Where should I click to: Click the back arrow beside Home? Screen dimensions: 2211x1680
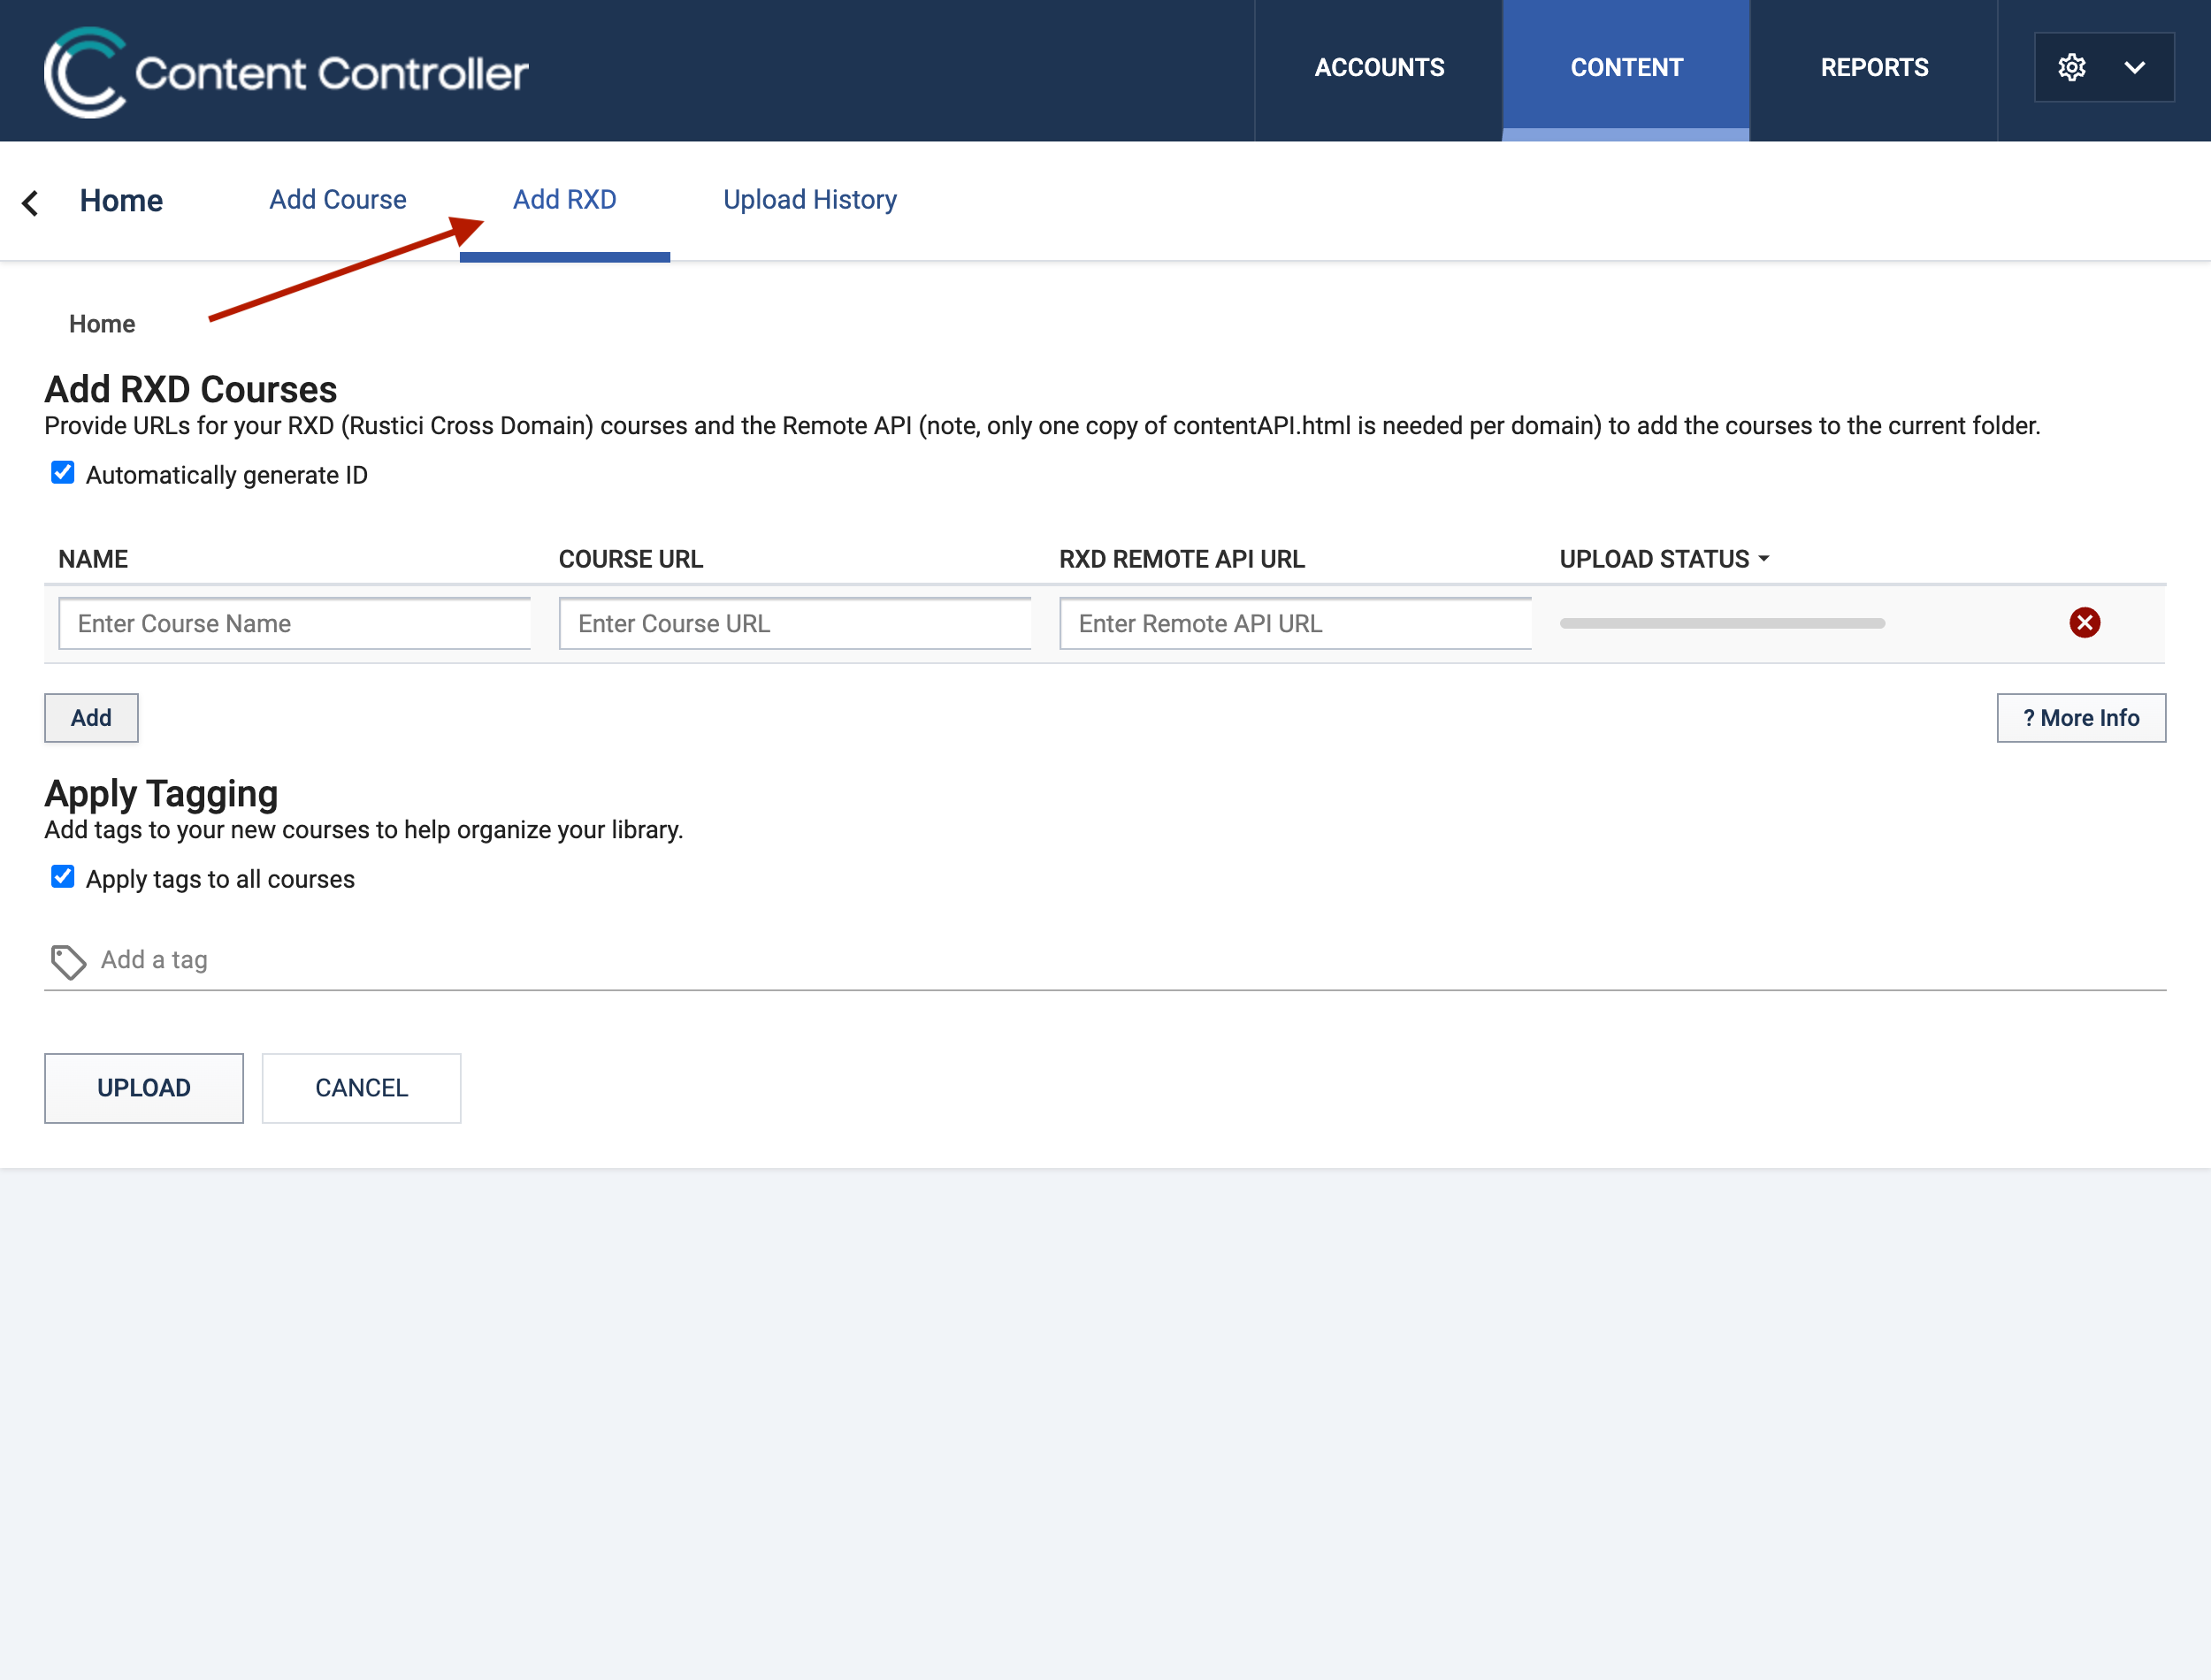coord(30,203)
